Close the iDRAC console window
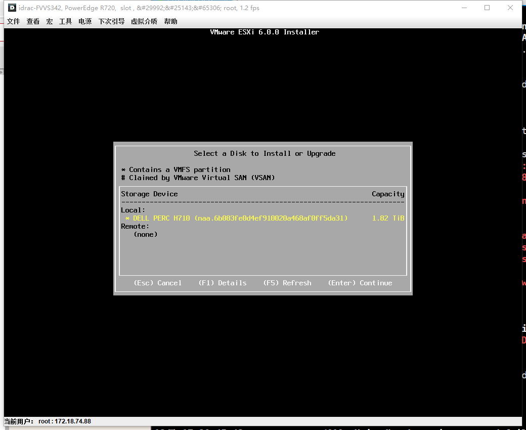Screen dimensions: 526x430 click(510, 8)
